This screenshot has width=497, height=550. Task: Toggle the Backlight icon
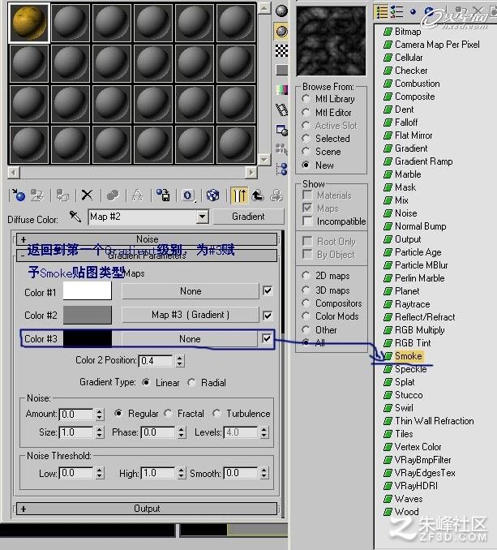pyautogui.click(x=281, y=31)
